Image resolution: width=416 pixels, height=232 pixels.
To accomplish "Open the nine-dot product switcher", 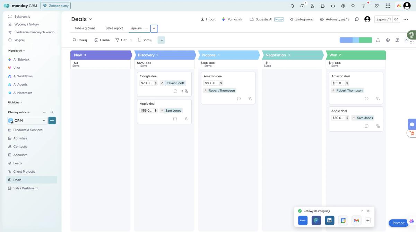I will point(388,6).
